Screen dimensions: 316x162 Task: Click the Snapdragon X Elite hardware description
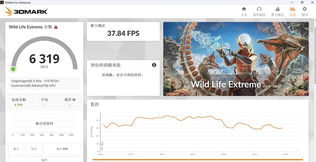(x=44, y=83)
